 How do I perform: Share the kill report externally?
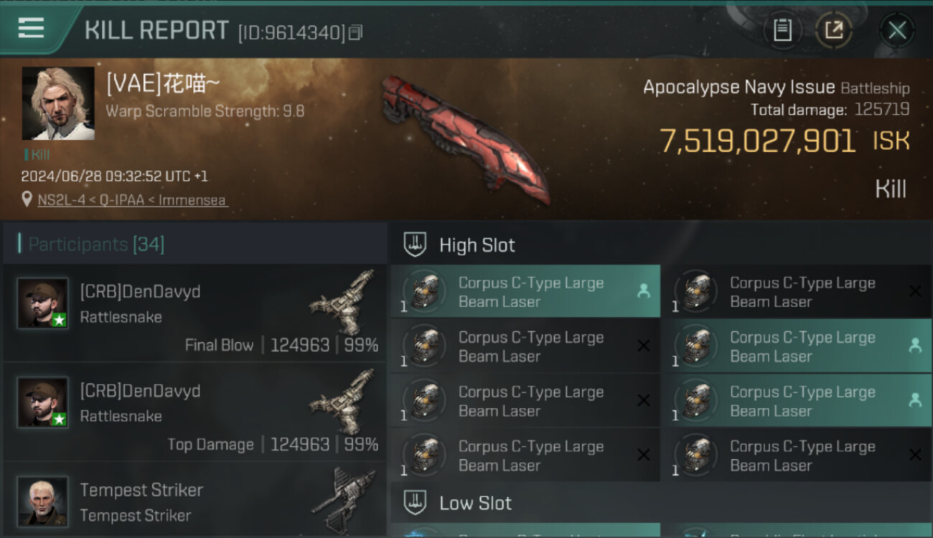pos(834,30)
